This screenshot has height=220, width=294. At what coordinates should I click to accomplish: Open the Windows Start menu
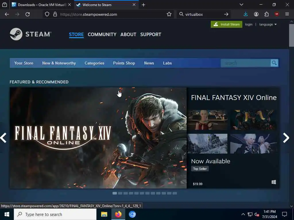7,214
